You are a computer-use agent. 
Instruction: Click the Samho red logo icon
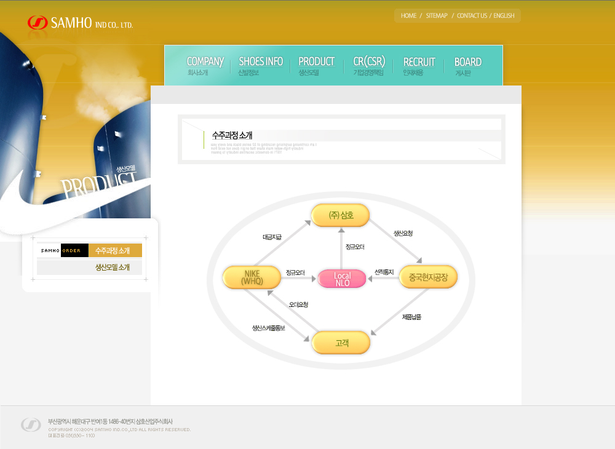point(37,23)
